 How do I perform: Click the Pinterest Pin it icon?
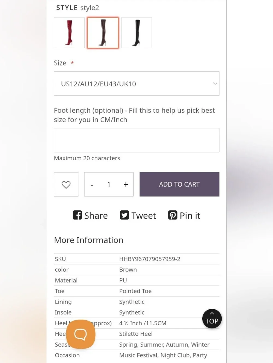click(x=173, y=215)
